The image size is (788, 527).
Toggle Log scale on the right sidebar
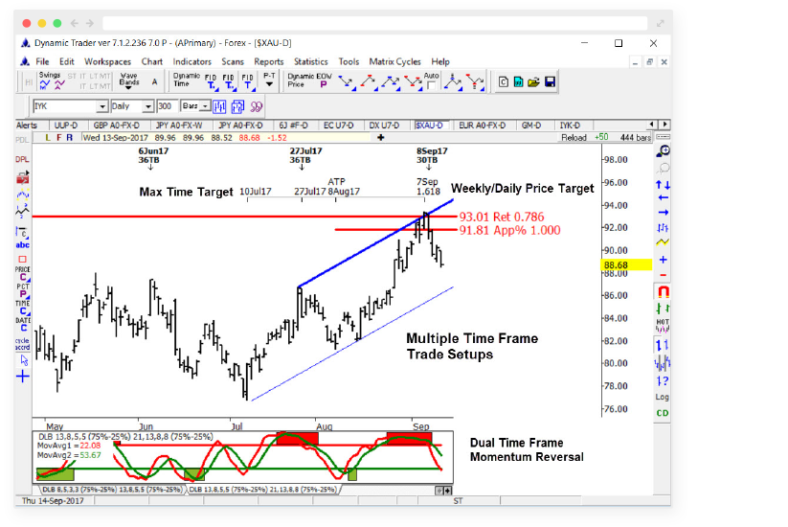point(662,396)
